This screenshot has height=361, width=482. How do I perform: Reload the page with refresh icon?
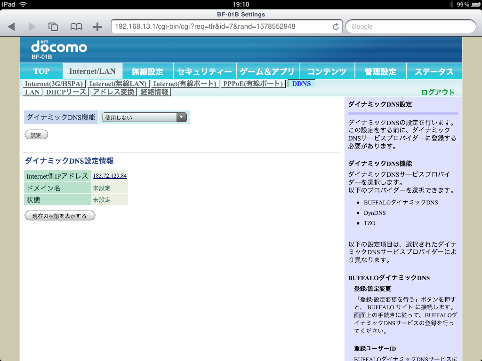336,27
